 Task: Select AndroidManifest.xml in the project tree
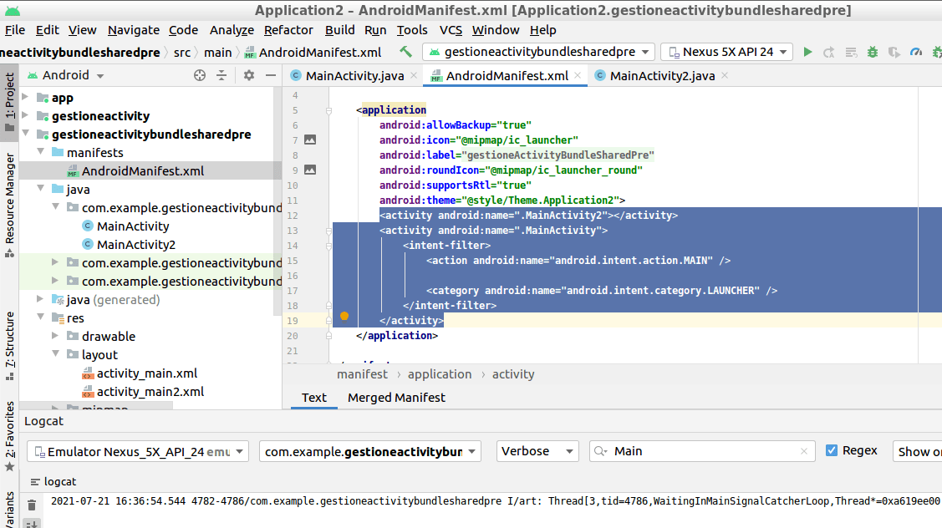[x=143, y=171]
